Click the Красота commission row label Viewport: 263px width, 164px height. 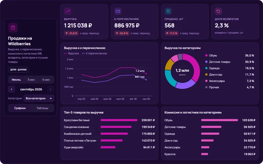tap(170, 154)
